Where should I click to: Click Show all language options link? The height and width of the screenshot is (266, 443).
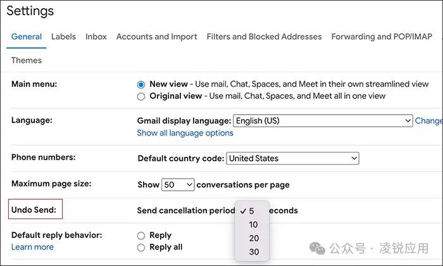185,133
